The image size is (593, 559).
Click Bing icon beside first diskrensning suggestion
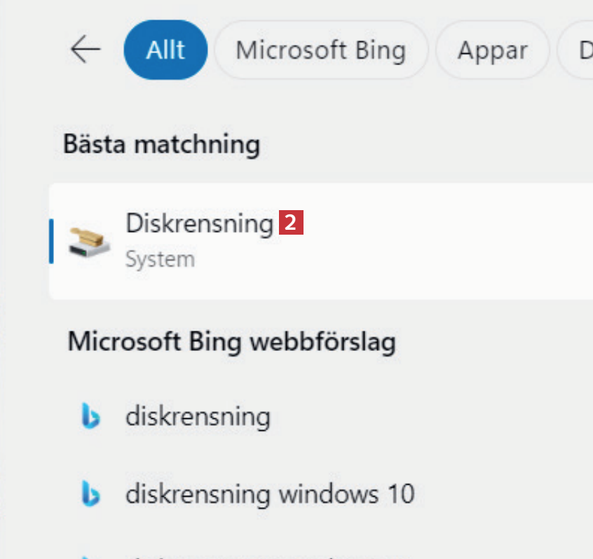[90, 417]
